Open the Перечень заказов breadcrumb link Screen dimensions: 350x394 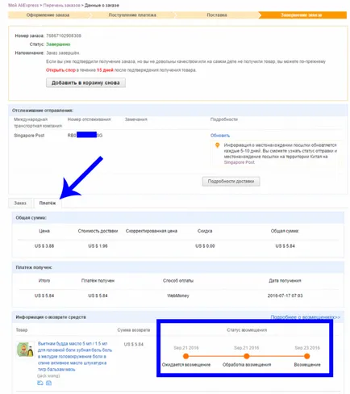click(61, 5)
